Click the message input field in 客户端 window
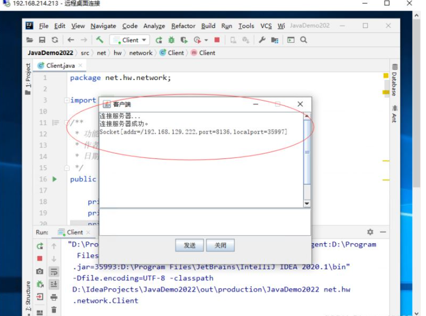 [205, 223]
